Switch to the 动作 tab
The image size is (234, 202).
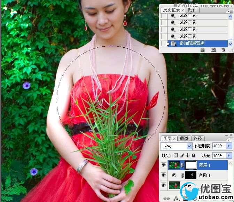(x=192, y=10)
